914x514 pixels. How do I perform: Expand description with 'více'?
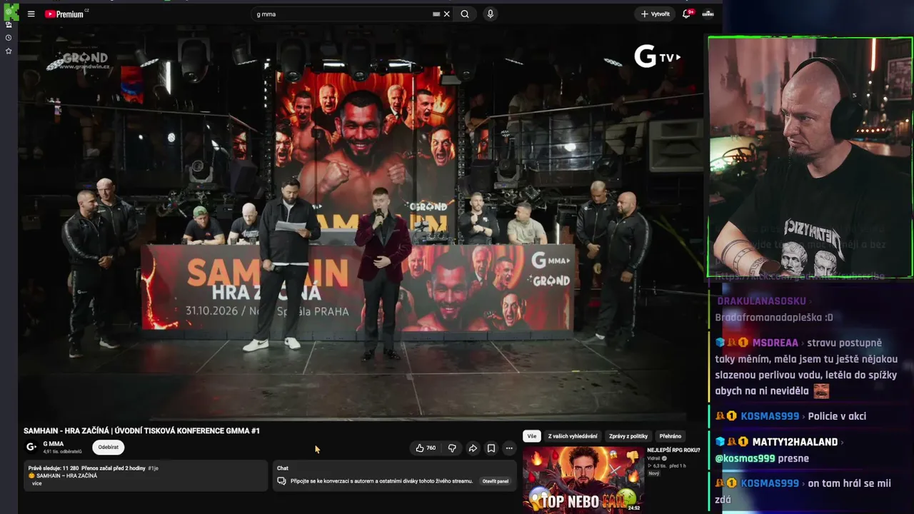pyautogui.click(x=37, y=483)
